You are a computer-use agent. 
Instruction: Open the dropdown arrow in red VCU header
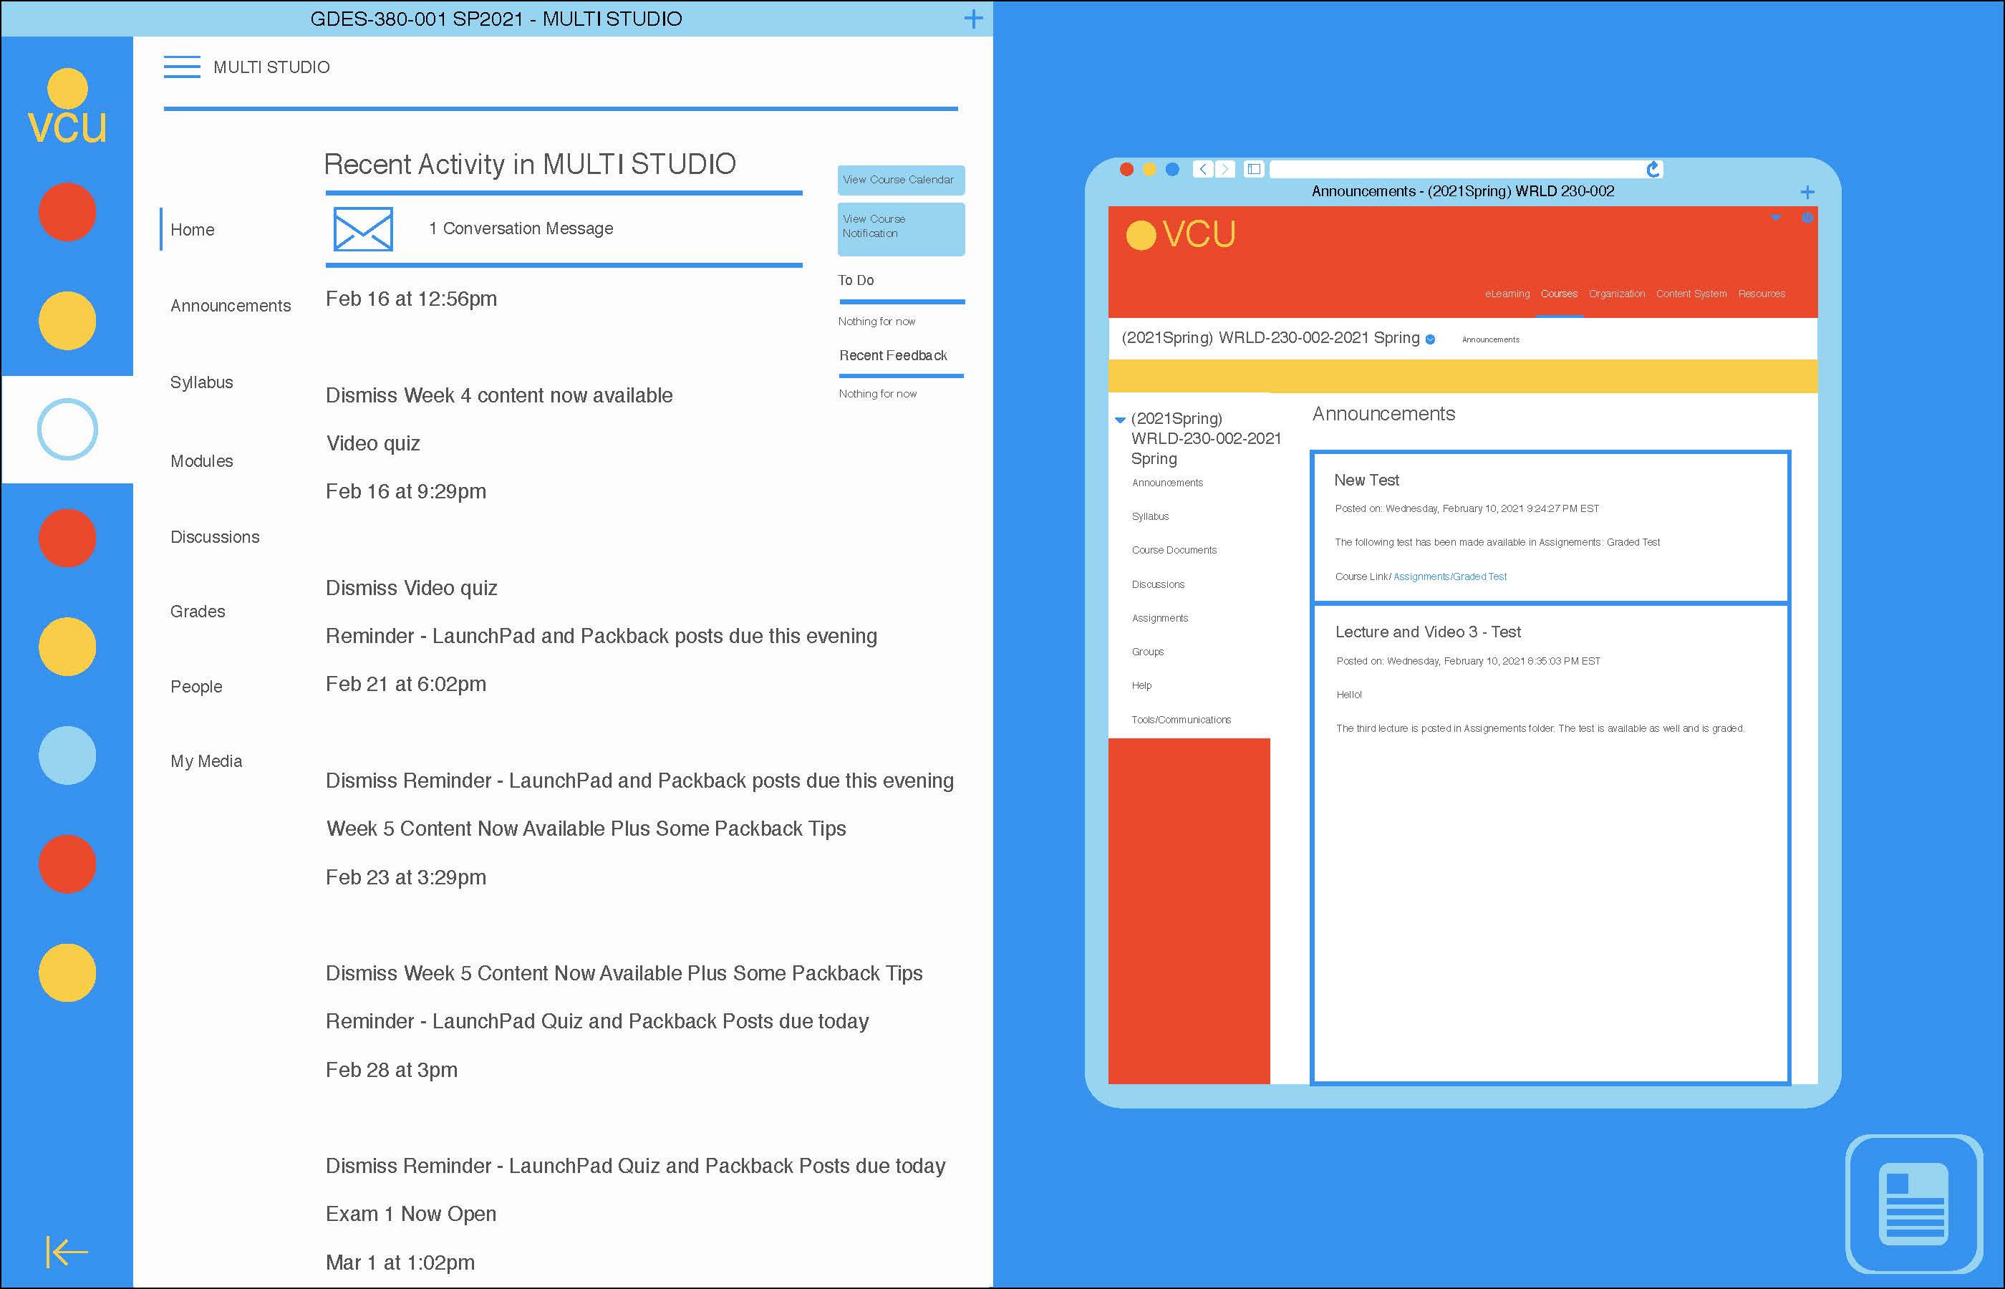[x=1776, y=218]
